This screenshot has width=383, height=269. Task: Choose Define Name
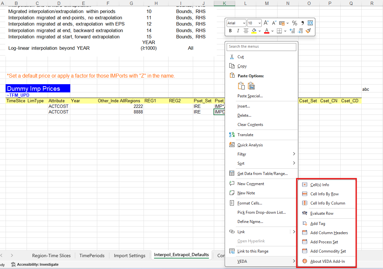(261, 222)
